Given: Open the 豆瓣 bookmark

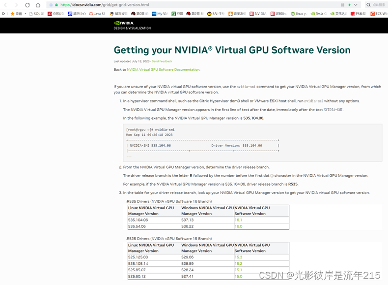Looking at the screenshot, I should [177, 14].
